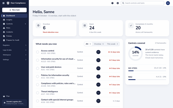Viewport: 173px width, 108px height.
Task: Focus the Search controls and tasks field
Action: click(x=142, y=3)
